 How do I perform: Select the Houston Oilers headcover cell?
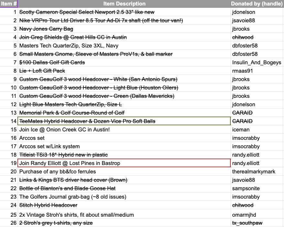click(x=124, y=88)
